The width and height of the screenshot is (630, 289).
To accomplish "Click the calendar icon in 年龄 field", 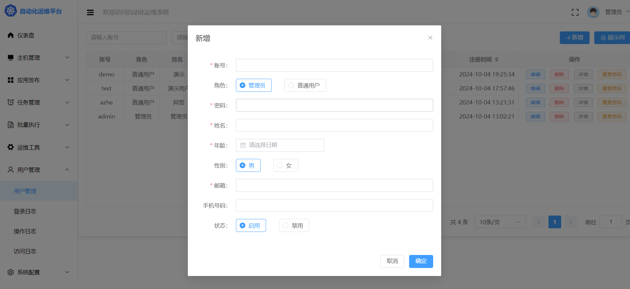I will [243, 146].
